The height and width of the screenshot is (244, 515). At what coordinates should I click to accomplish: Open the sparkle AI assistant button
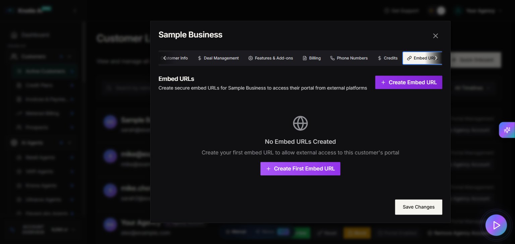507,130
